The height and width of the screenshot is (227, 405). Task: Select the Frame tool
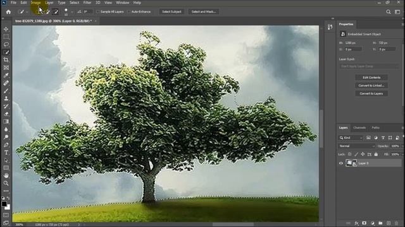click(x=6, y=67)
